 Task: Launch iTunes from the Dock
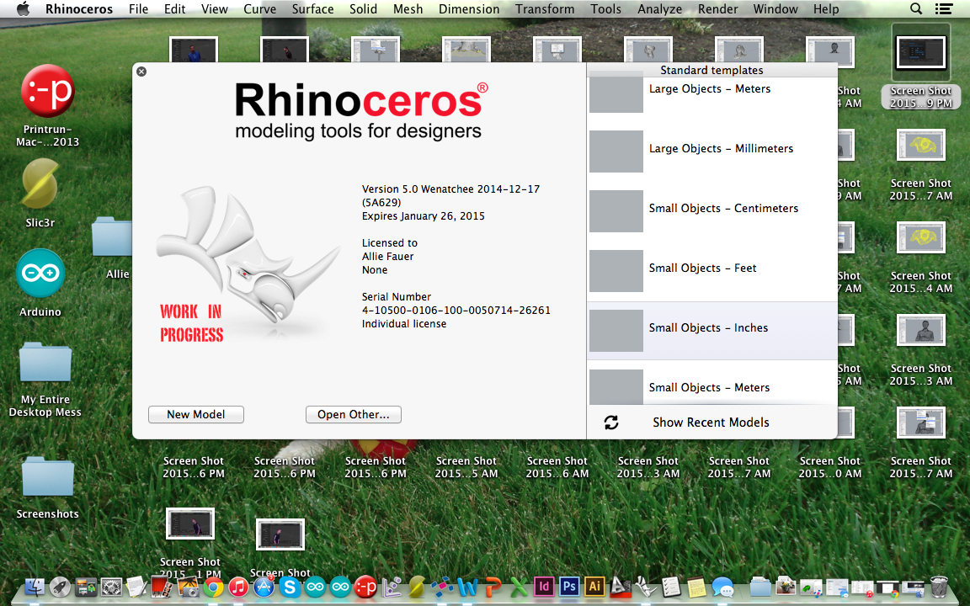pos(238,587)
